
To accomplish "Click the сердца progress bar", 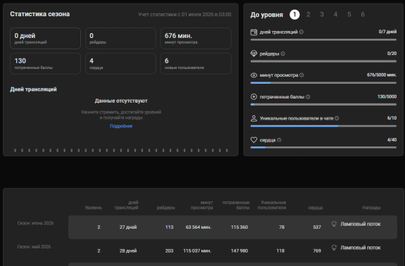I will [323, 147].
